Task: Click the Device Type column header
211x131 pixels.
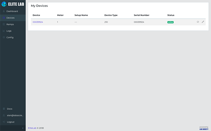Action: pos(111,15)
